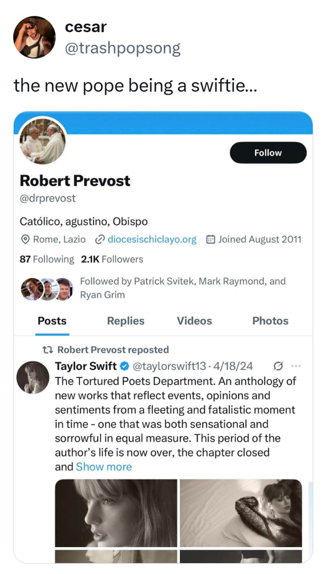Image resolution: width=325 pixels, height=574 pixels.
Task: Open cesar's profile avatar
Action: [34, 37]
